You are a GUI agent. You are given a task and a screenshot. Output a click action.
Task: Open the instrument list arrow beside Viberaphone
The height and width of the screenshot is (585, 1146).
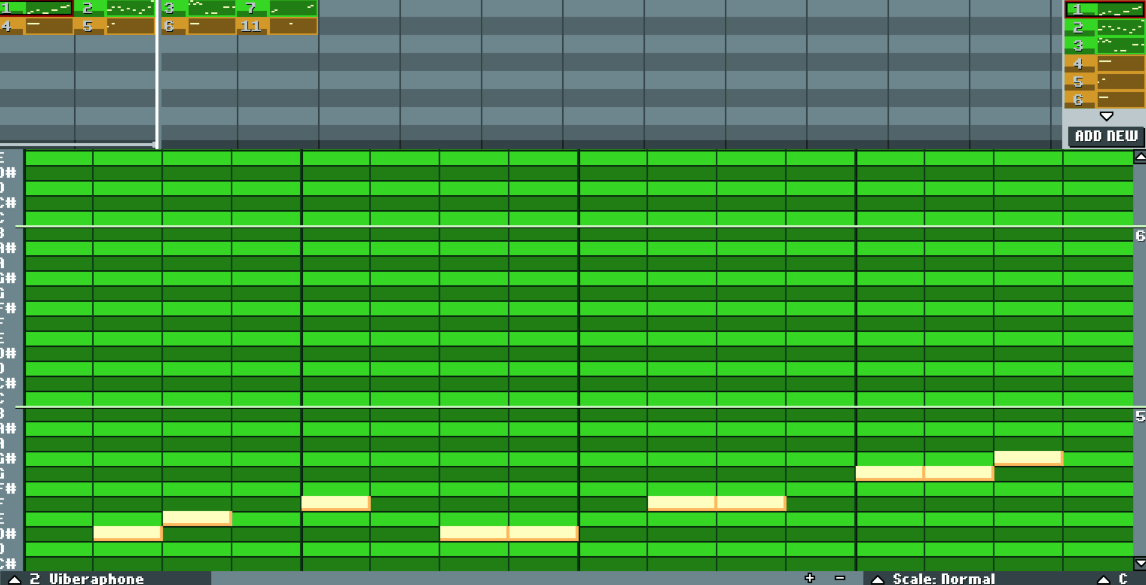pos(14,579)
